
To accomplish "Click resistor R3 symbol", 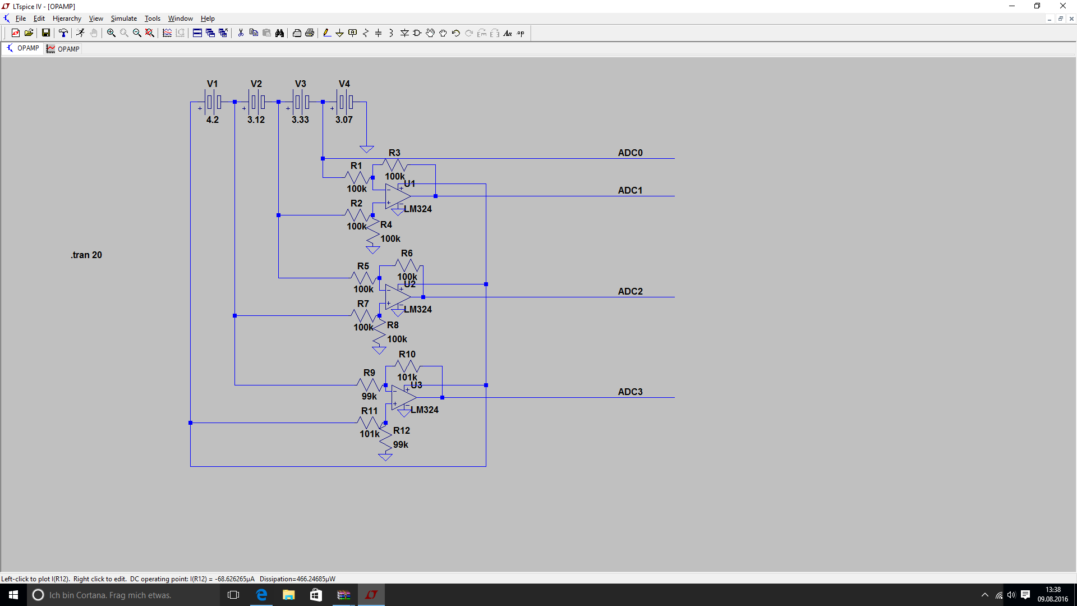I will (395, 165).
